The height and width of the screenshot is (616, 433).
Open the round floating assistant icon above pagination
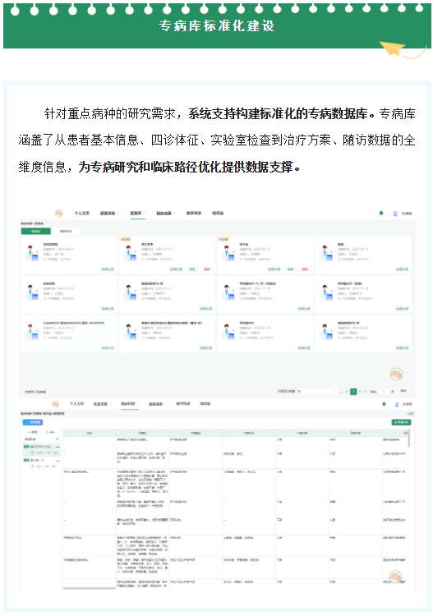click(x=397, y=374)
